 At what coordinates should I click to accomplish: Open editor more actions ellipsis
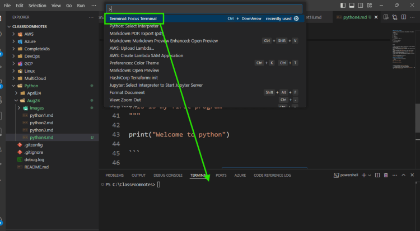click(412, 17)
